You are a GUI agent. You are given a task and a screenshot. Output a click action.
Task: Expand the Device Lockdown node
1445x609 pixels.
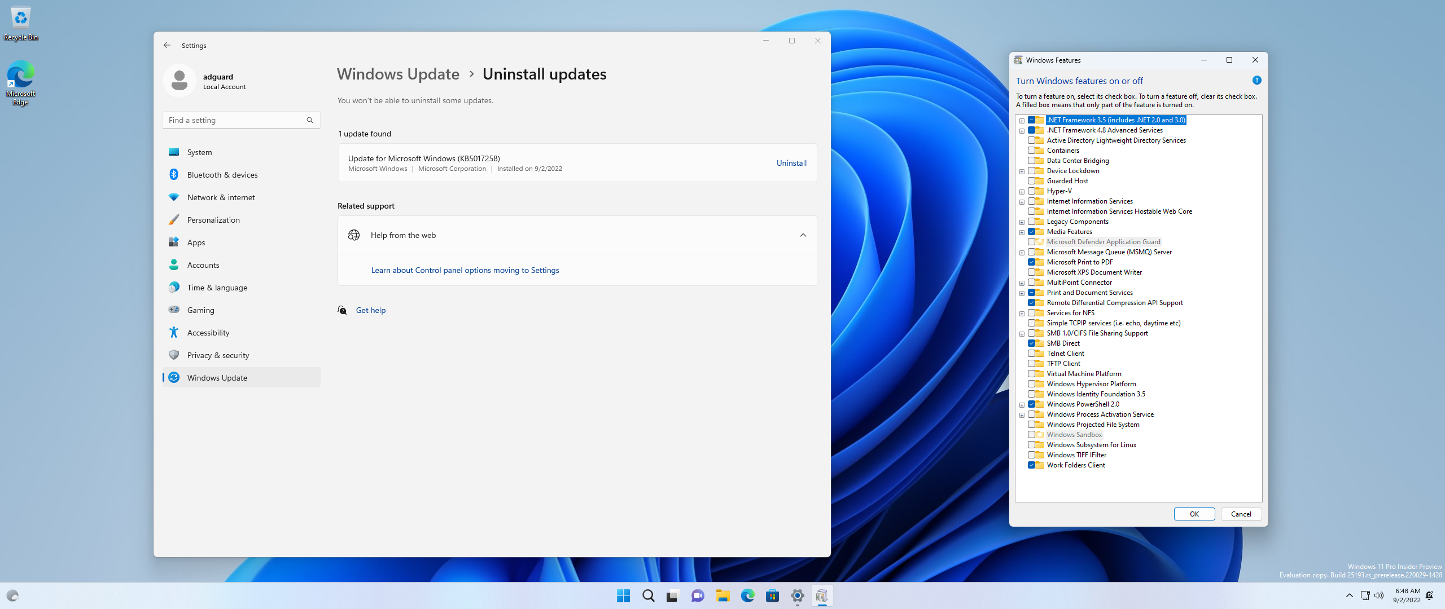pos(1022,171)
